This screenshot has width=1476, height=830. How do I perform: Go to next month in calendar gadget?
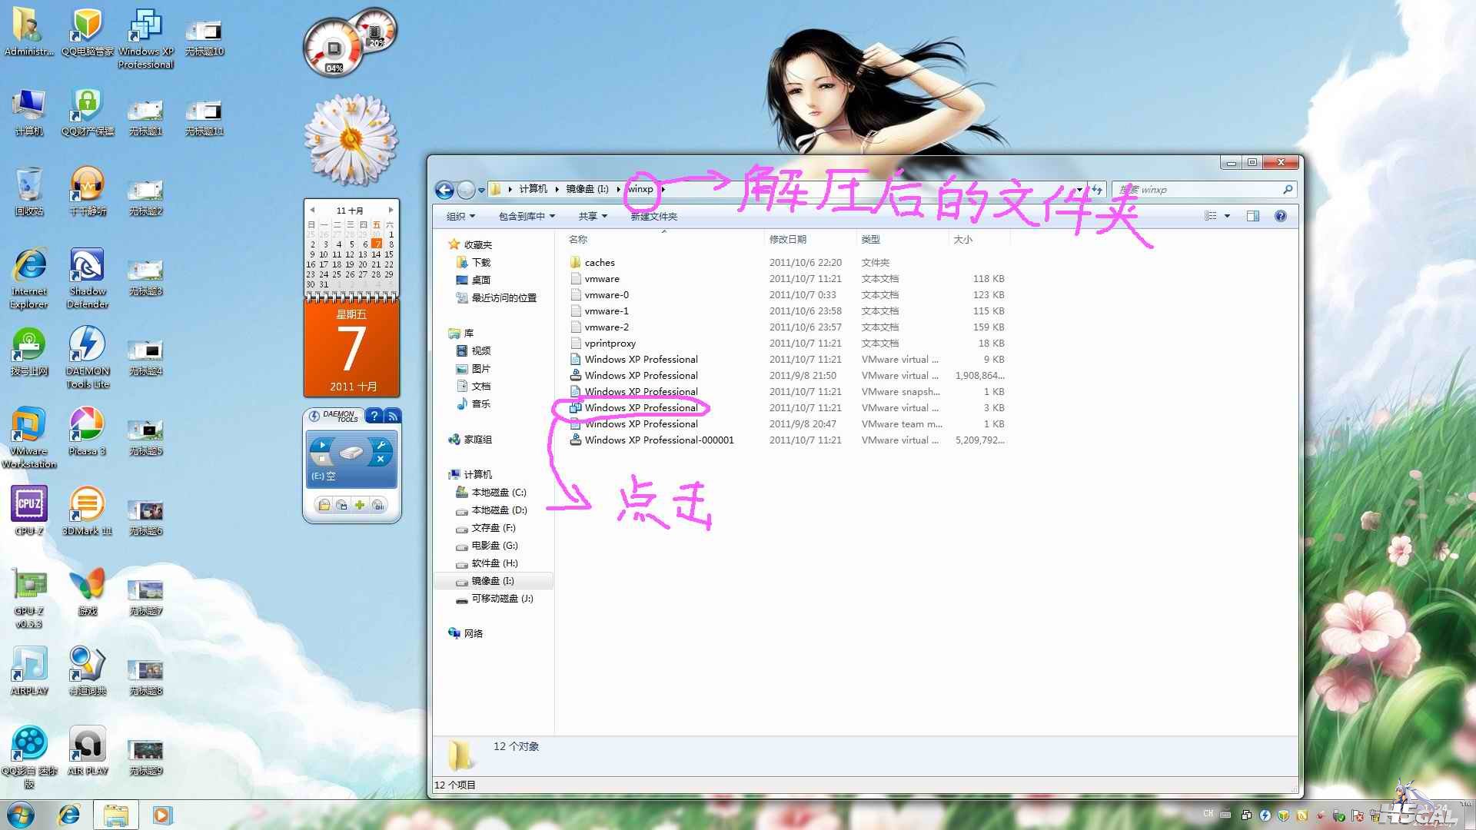pos(391,210)
